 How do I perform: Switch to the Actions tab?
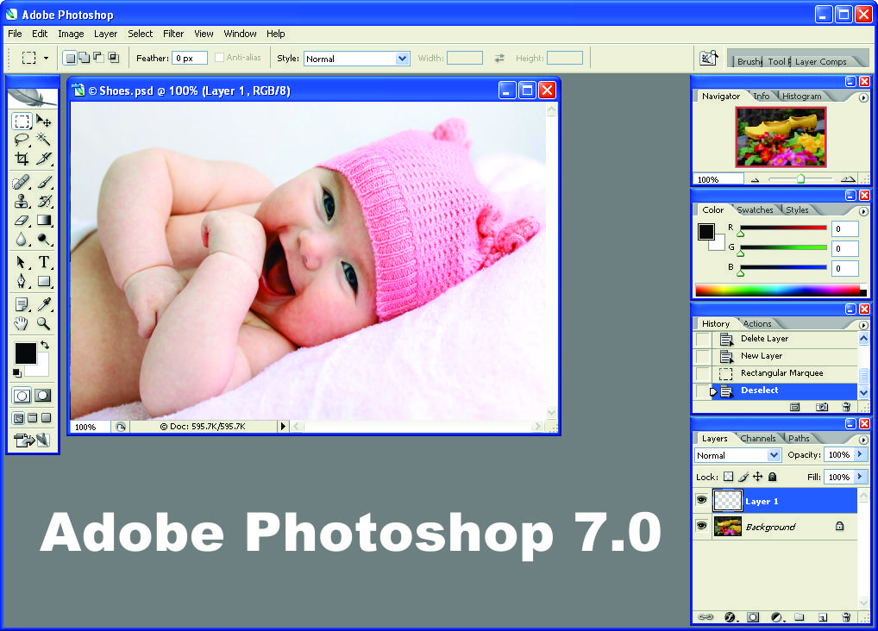point(757,323)
